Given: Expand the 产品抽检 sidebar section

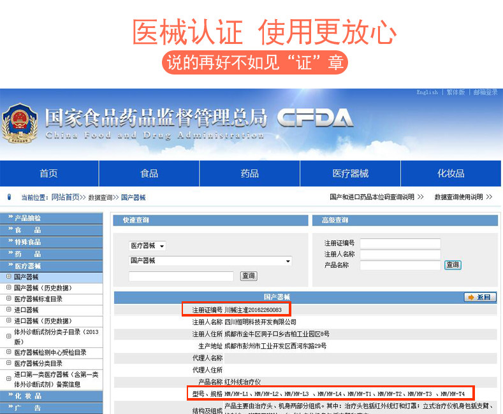Looking at the screenshot, I should coord(52,218).
